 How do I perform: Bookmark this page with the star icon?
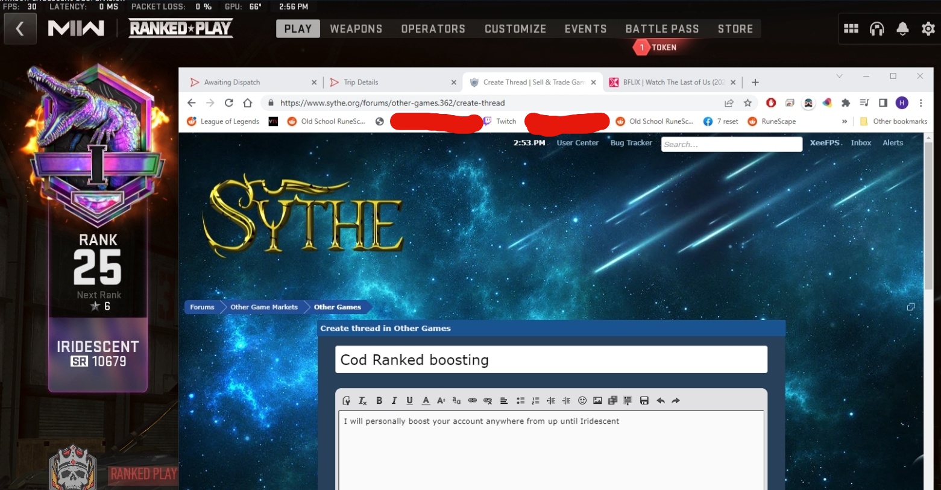click(747, 103)
